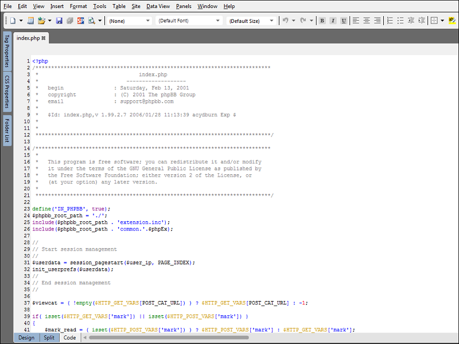Click the horizontal scrollbar thumb
This screenshot has height=344, width=459.
[x=169, y=338]
